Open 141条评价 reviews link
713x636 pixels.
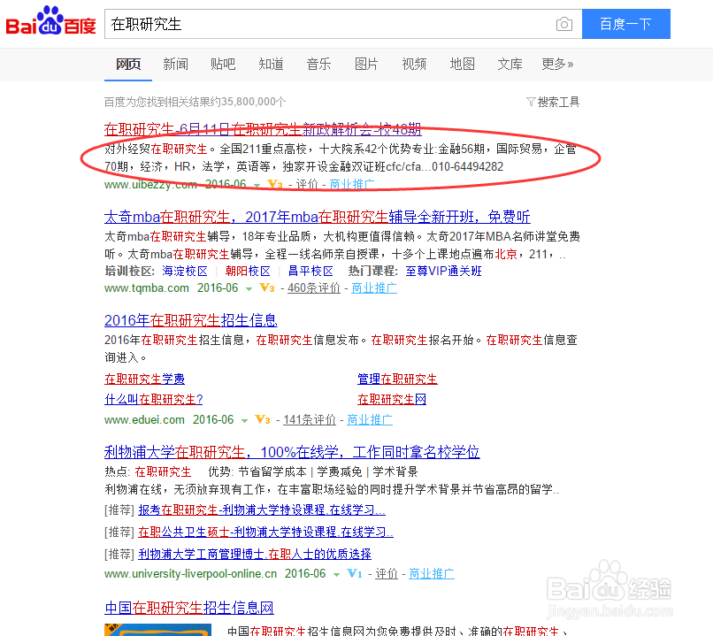tap(310, 419)
